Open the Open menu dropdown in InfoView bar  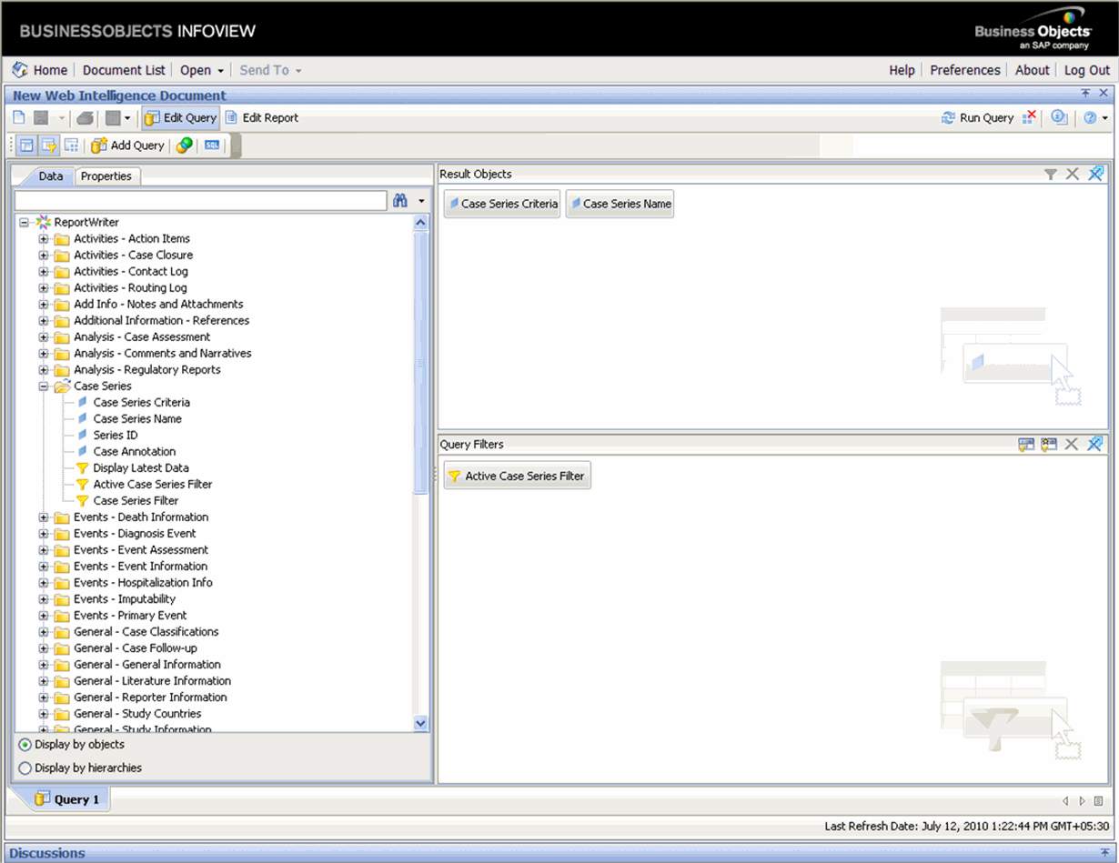[x=220, y=71]
